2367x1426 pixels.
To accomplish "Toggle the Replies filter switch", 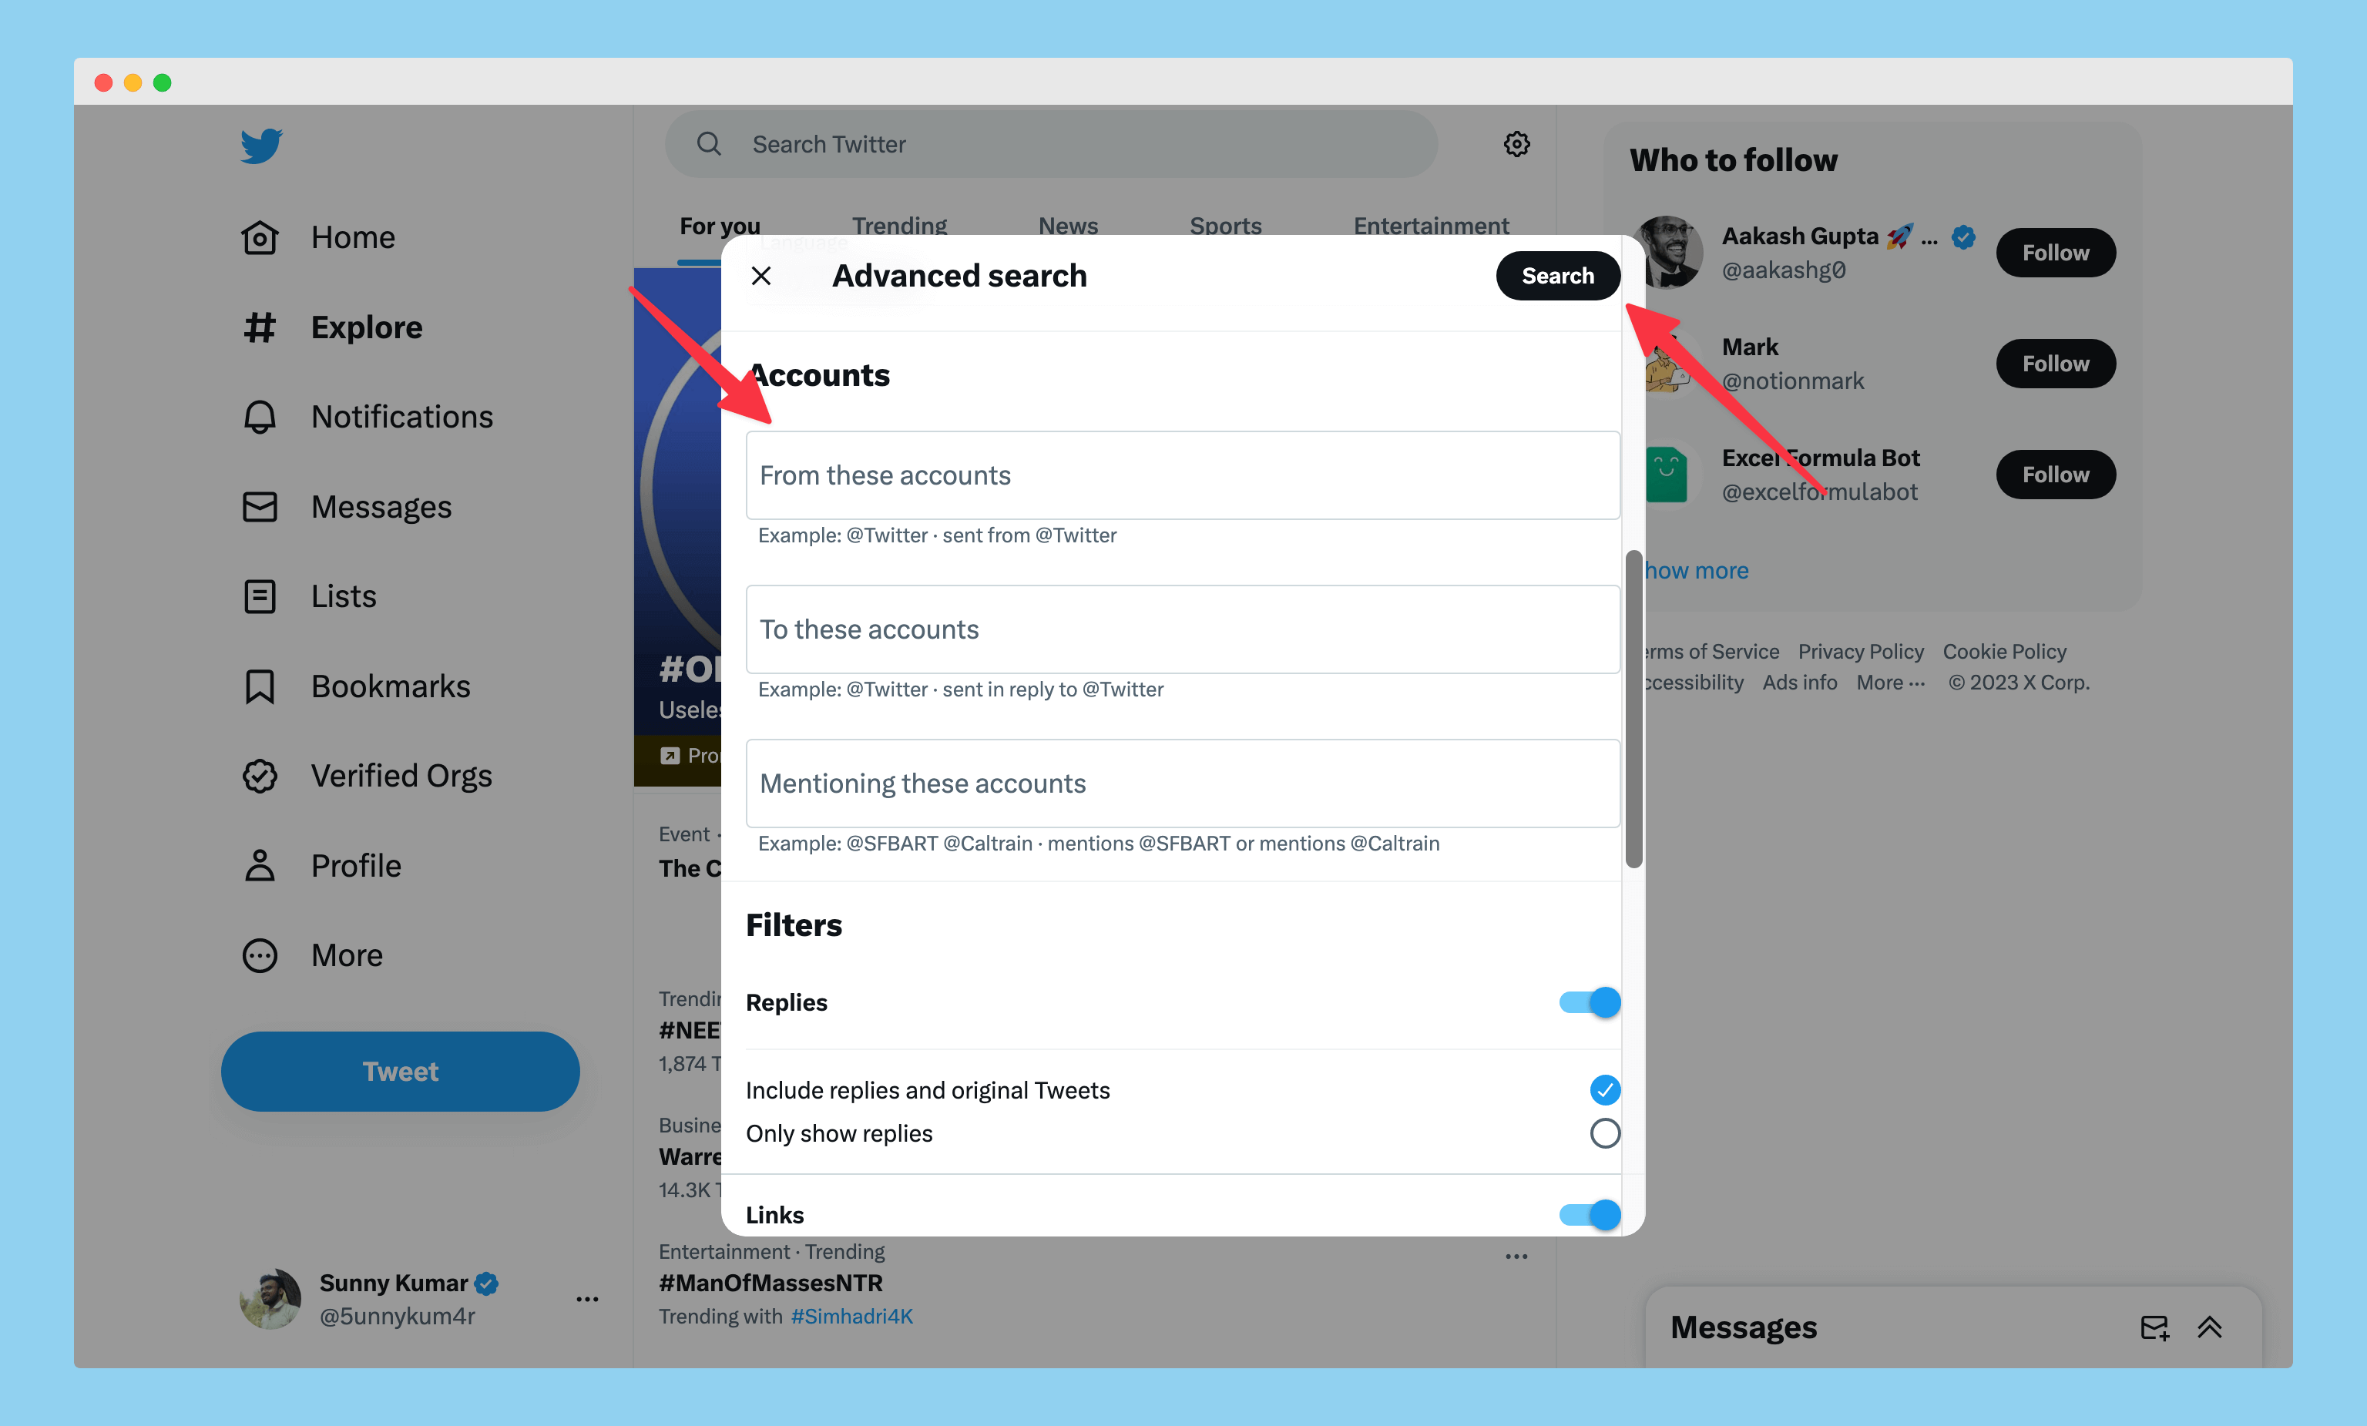I will (1590, 1002).
